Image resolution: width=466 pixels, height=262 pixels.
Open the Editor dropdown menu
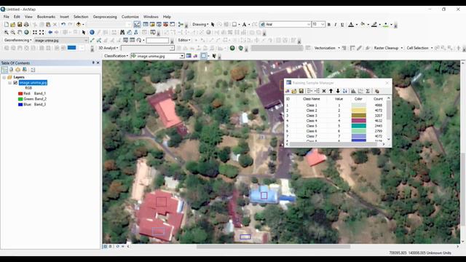[x=184, y=40]
